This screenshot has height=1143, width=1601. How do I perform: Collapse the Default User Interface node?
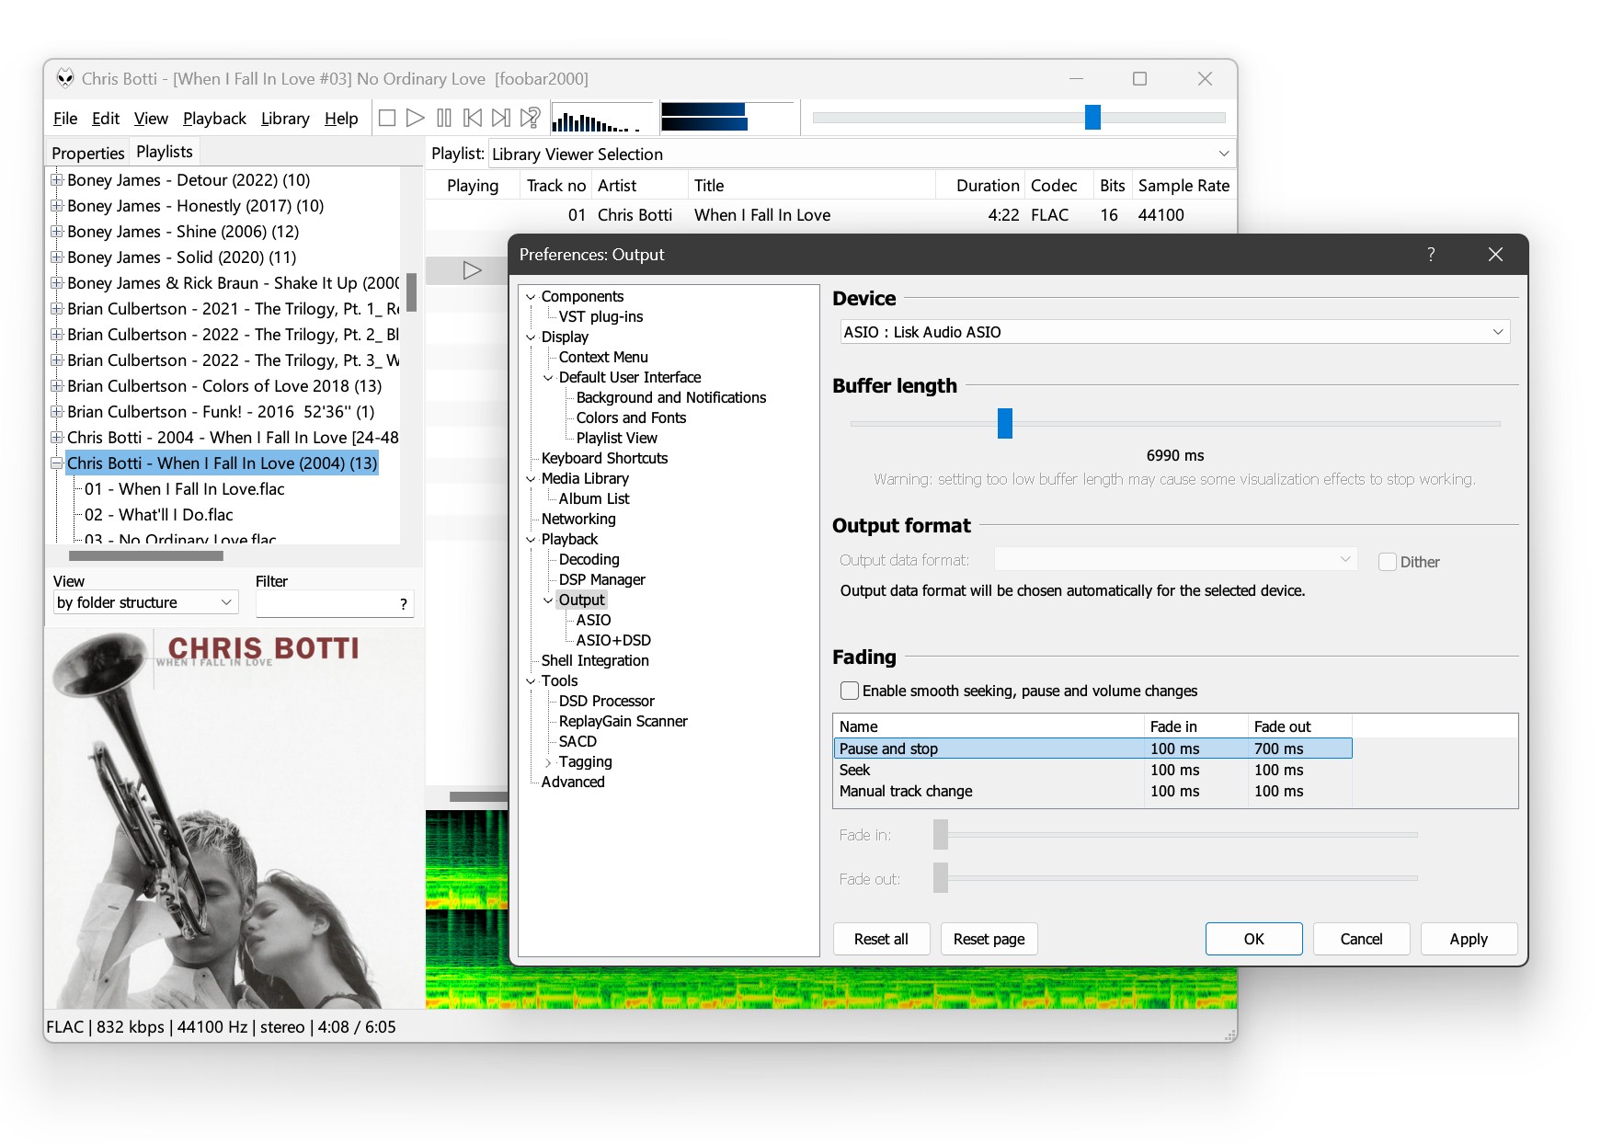(548, 378)
